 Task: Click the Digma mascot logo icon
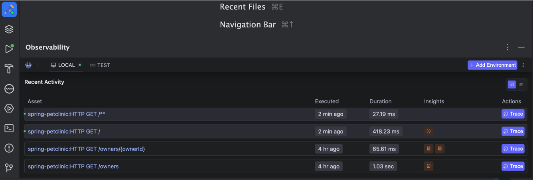pyautogui.click(x=28, y=65)
